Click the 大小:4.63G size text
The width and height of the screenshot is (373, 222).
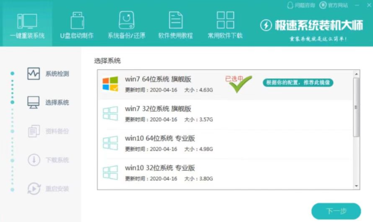(199, 90)
